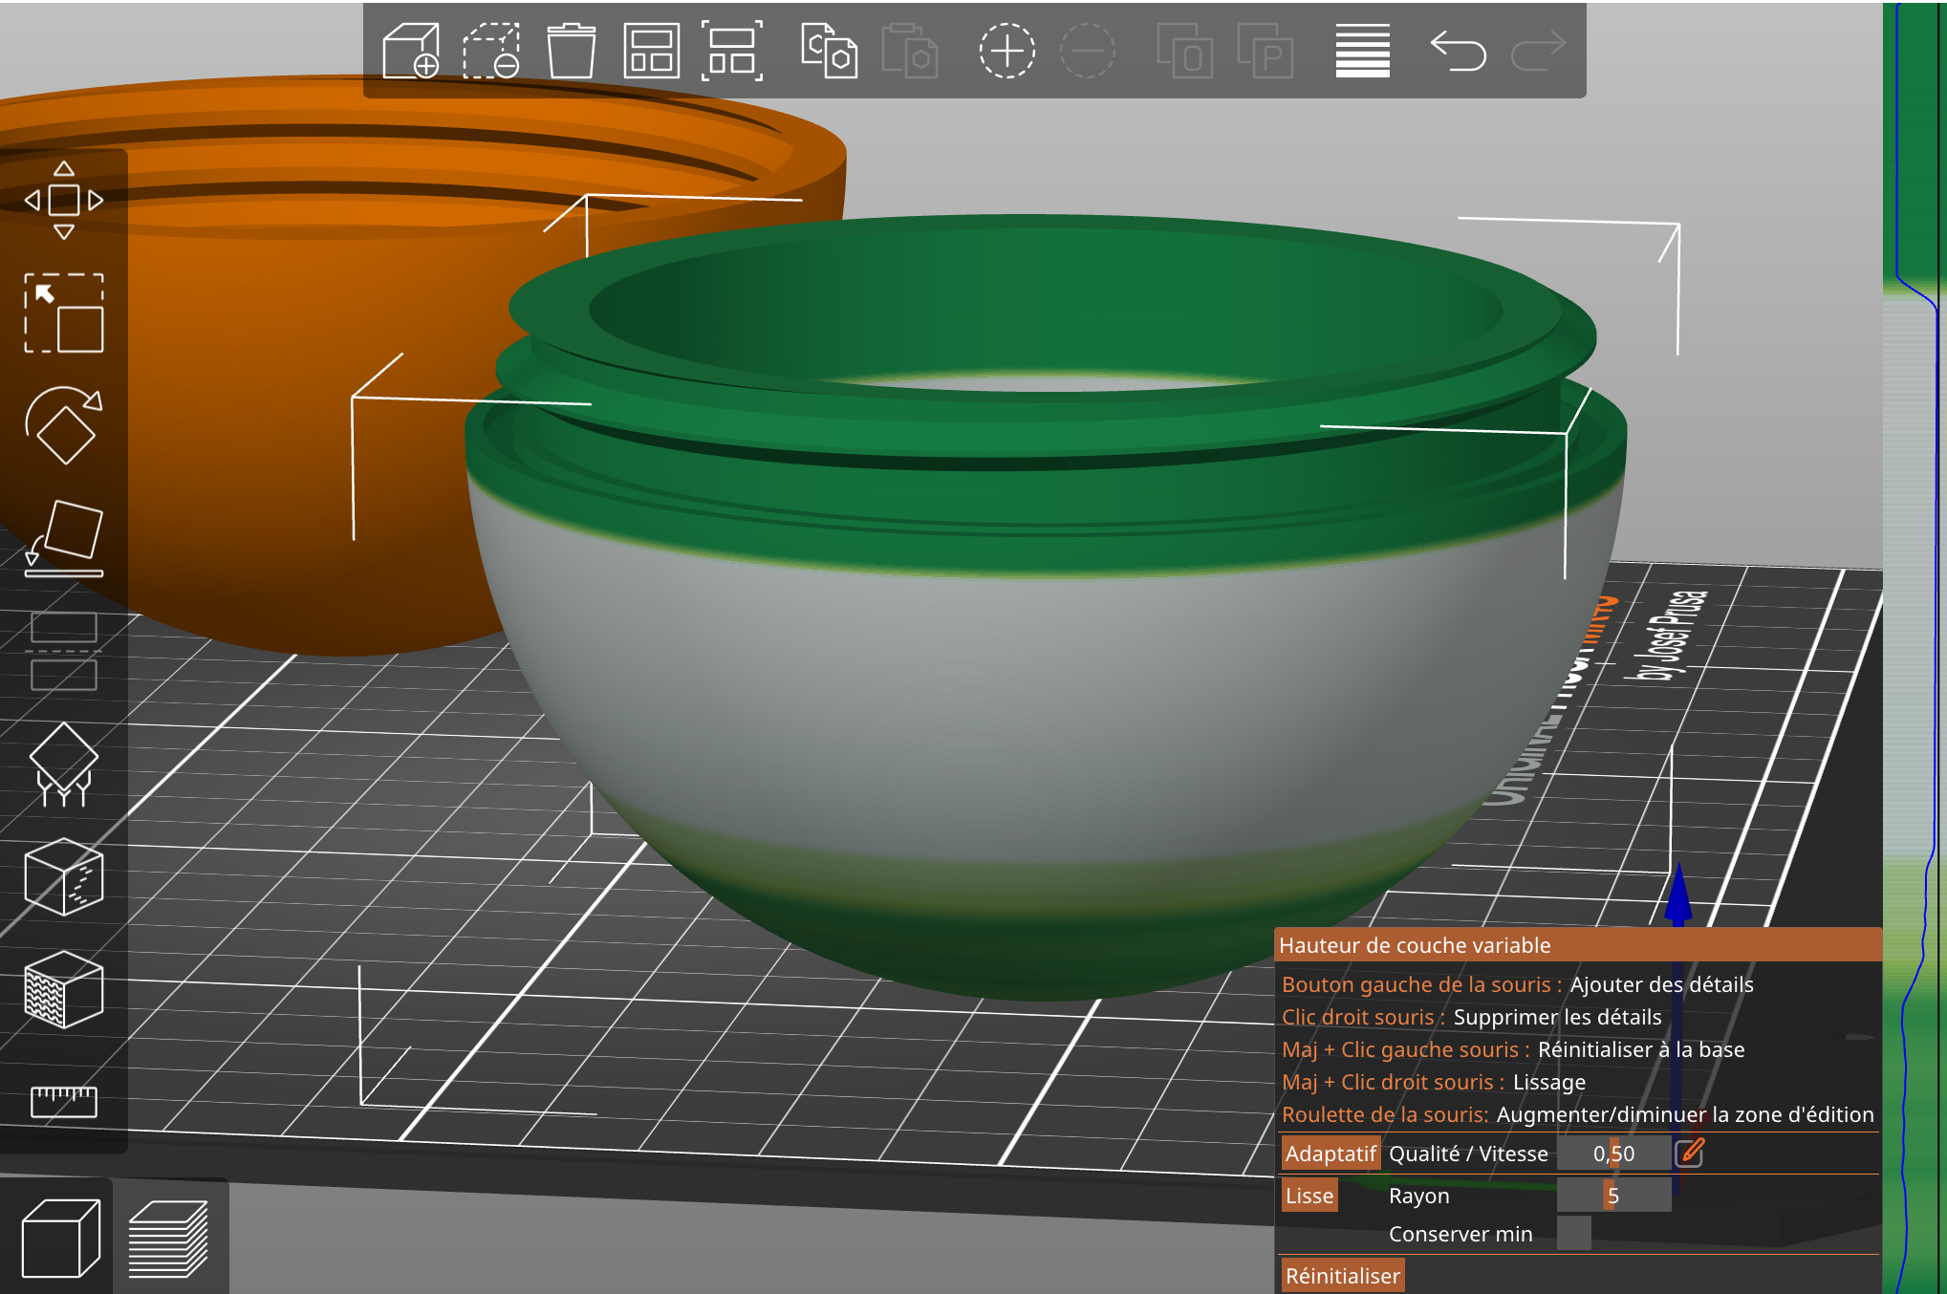Image resolution: width=1947 pixels, height=1294 pixels.
Task: Switch to the sliced layers preview
Action: pyautogui.click(x=169, y=1238)
